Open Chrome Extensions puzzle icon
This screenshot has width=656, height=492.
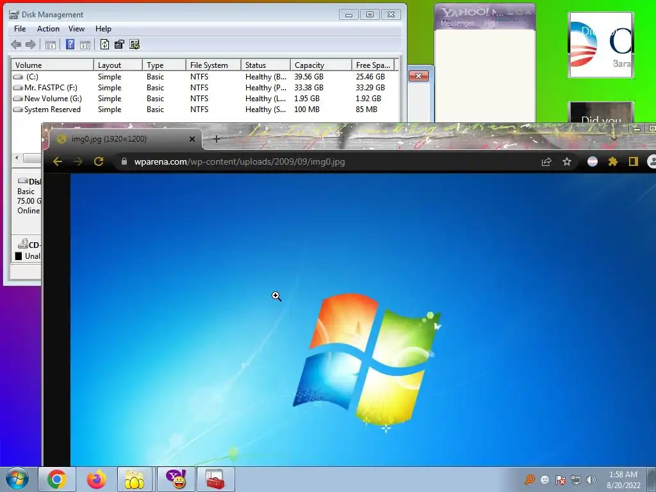pyautogui.click(x=613, y=161)
